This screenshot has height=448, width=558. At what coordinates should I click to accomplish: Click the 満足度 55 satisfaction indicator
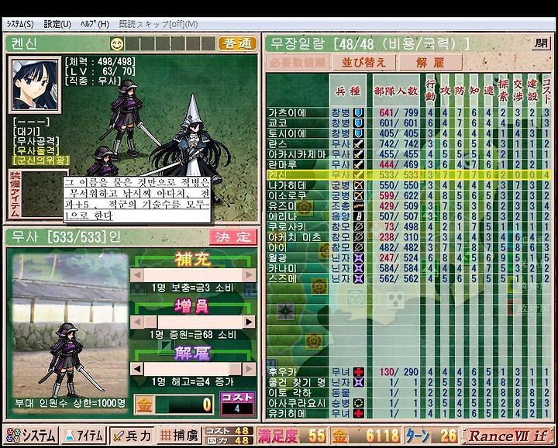click(x=292, y=436)
